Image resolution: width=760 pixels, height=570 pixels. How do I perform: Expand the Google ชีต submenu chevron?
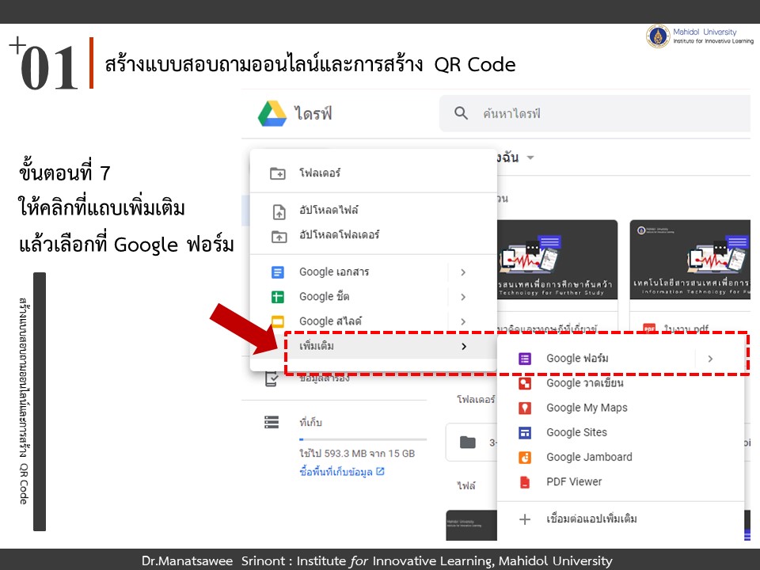click(463, 297)
